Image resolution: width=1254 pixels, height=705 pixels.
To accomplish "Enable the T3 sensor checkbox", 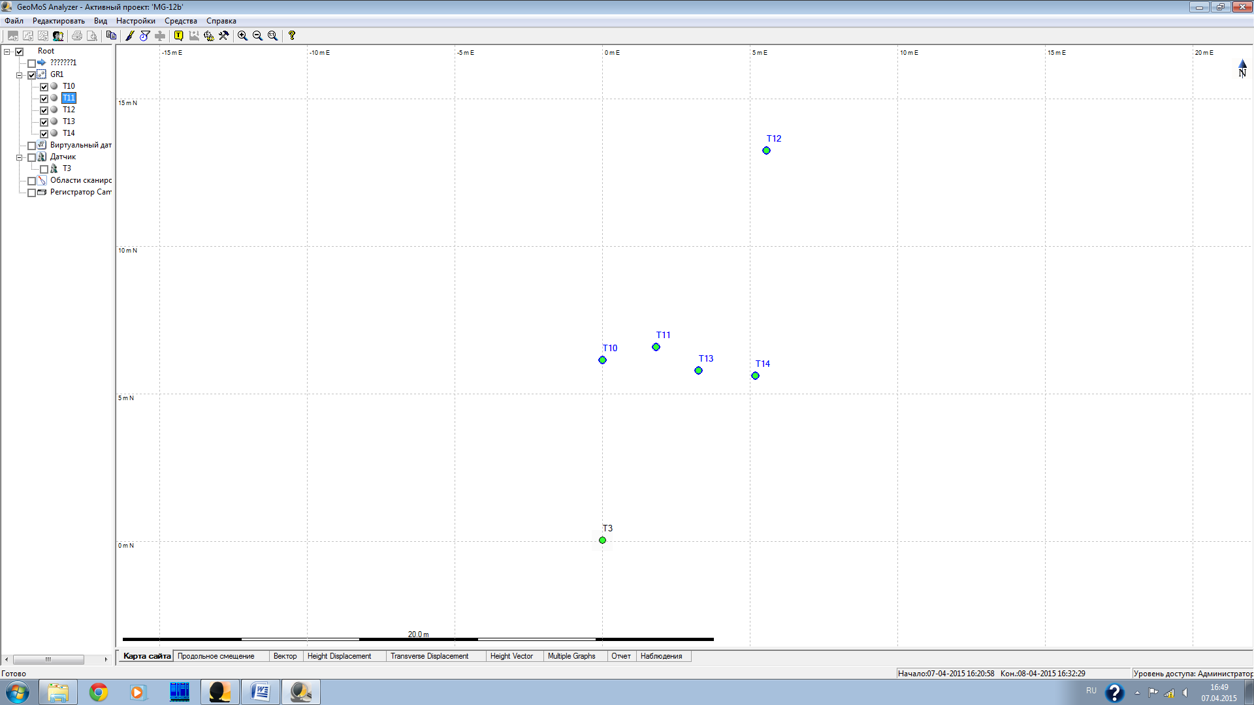I will pyautogui.click(x=44, y=169).
